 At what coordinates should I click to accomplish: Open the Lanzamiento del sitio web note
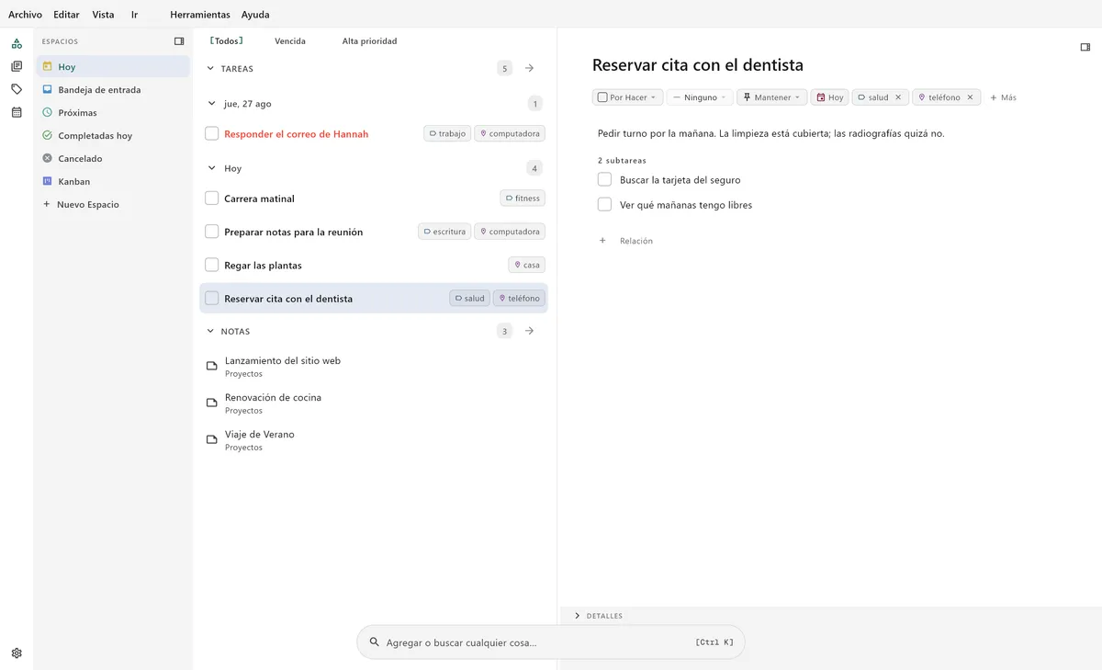[373, 367]
